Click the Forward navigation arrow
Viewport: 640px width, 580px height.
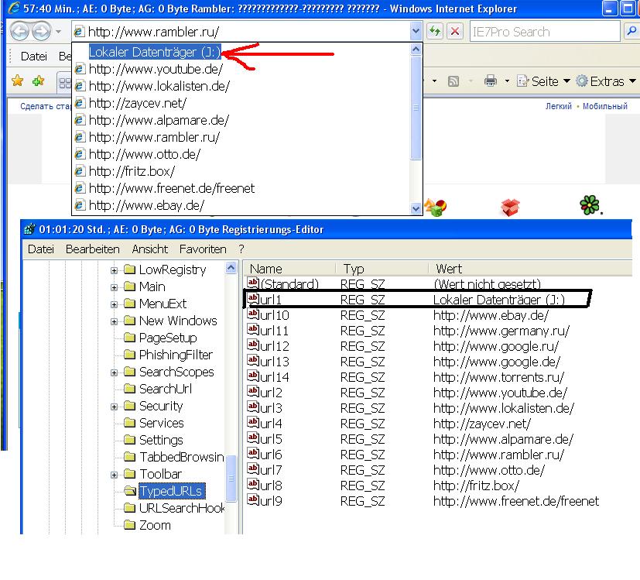pyautogui.click(x=42, y=32)
